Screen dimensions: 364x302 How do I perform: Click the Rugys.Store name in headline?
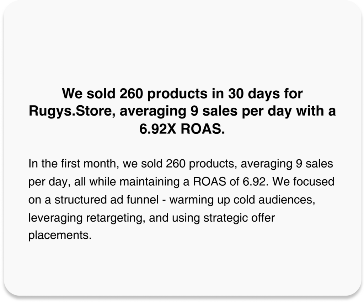pyautogui.click(x=73, y=111)
